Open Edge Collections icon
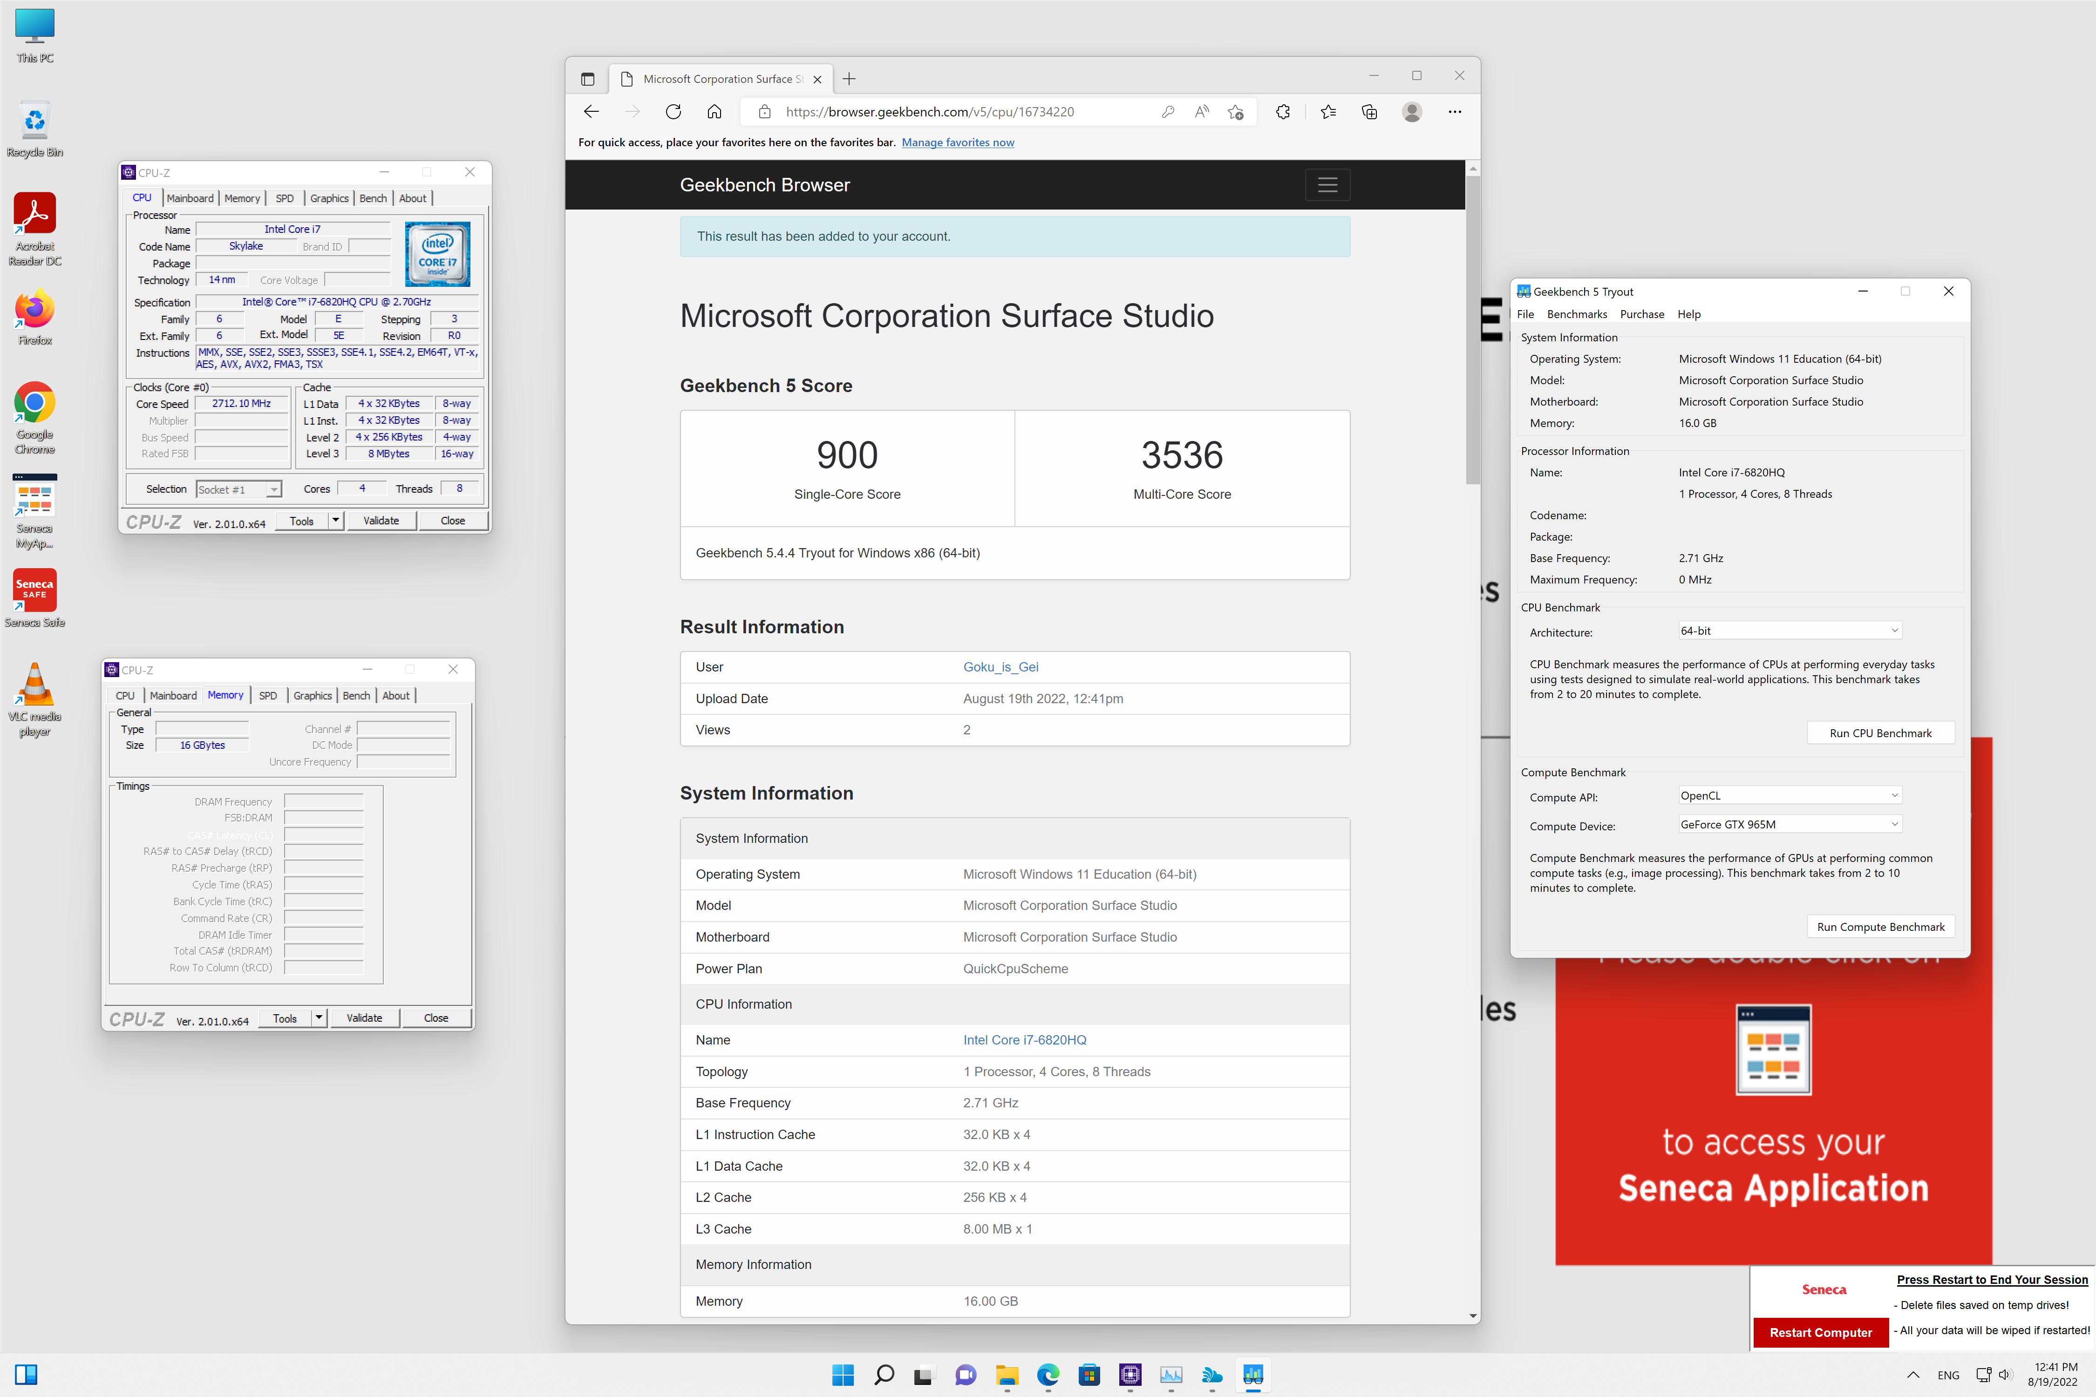This screenshot has width=2096, height=1397. click(1370, 111)
